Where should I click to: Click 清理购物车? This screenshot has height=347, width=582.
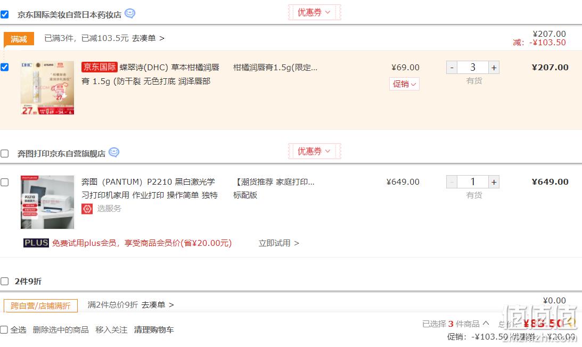(x=154, y=329)
